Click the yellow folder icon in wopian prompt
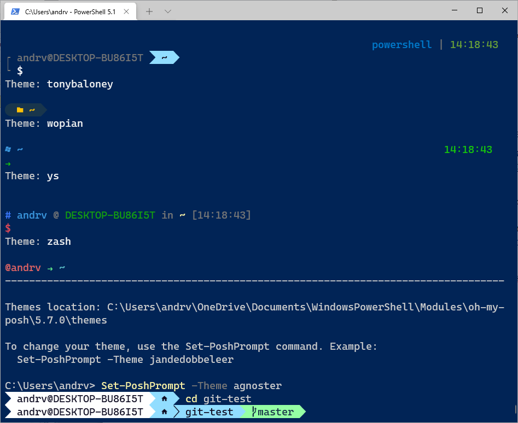 (x=20, y=110)
